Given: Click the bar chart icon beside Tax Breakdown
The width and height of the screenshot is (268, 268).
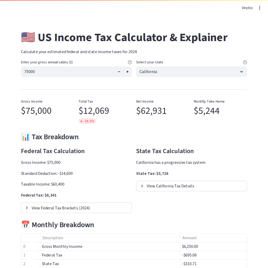Looking at the screenshot, I should (x=25, y=137).
